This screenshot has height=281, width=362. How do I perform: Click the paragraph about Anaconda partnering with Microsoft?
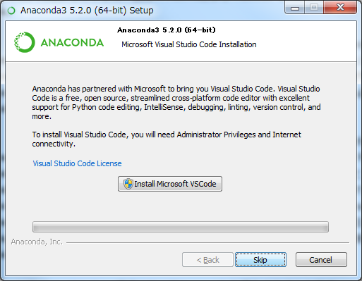click(x=176, y=103)
